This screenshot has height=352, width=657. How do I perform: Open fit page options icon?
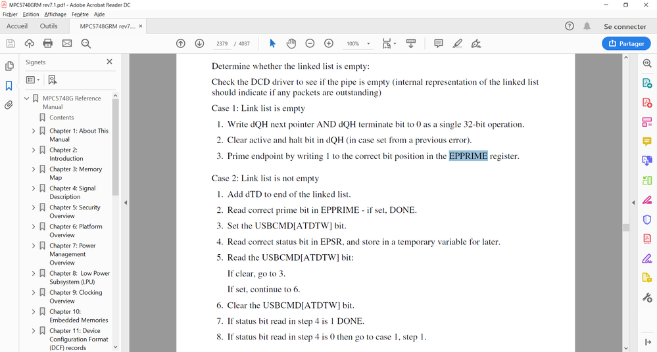tap(389, 43)
